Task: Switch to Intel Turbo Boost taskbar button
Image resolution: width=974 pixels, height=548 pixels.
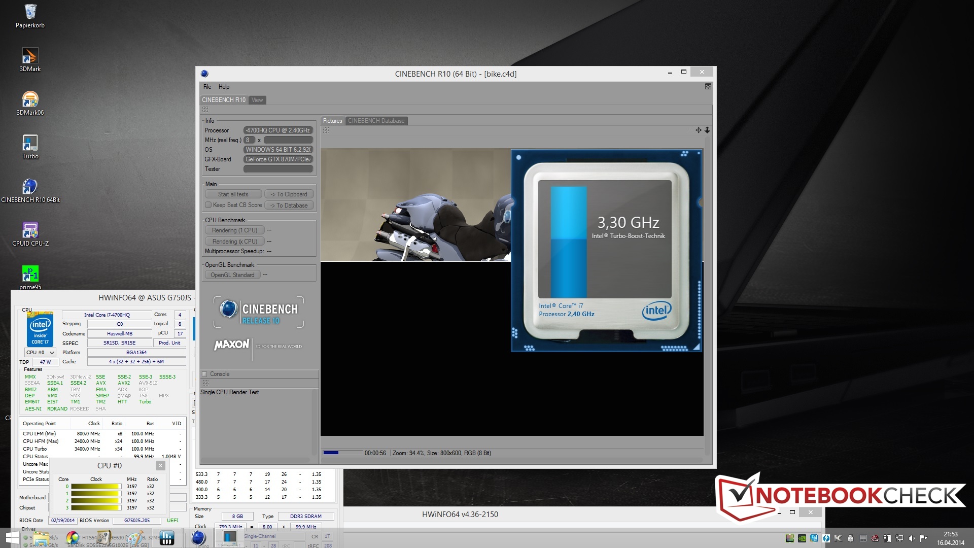Action: pyautogui.click(x=229, y=538)
